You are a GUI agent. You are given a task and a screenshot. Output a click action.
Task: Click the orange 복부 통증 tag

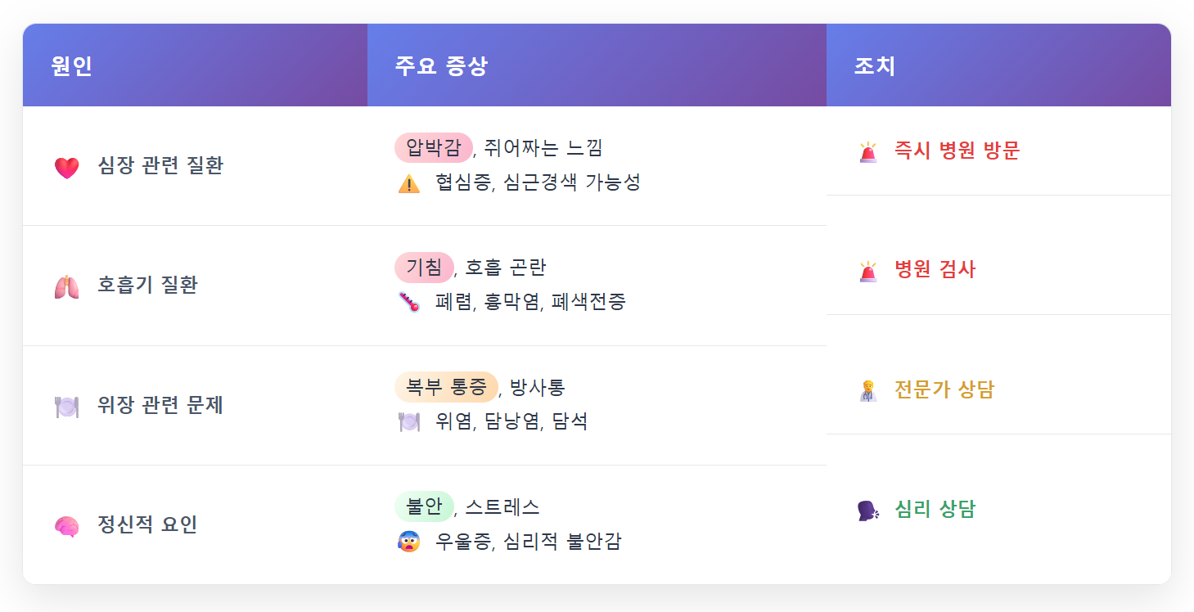(x=446, y=387)
